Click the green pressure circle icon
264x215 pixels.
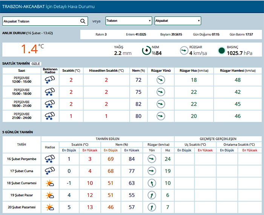(x=221, y=50)
